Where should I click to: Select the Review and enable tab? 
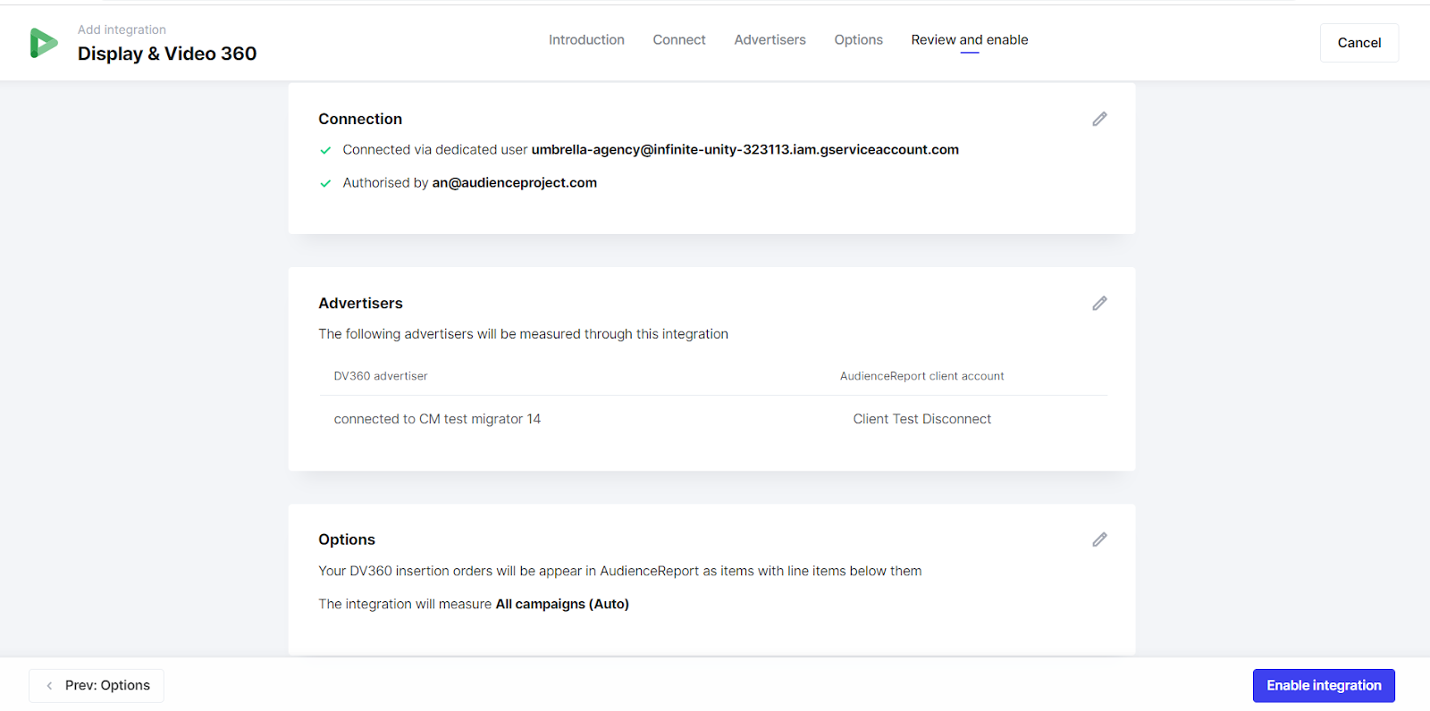click(970, 40)
